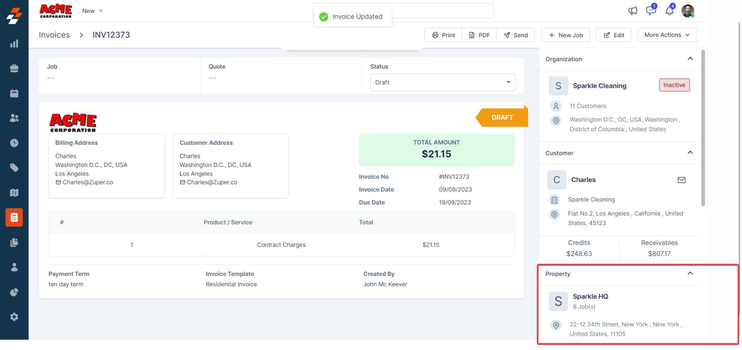
Task: Open the timesheet clock sidebar icon
Action: click(x=14, y=143)
